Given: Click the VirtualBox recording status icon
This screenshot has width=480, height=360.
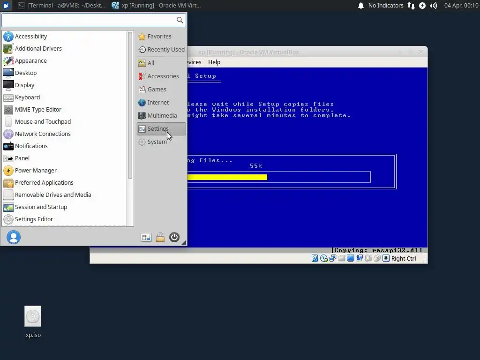Looking at the screenshot, I should click(359, 258).
